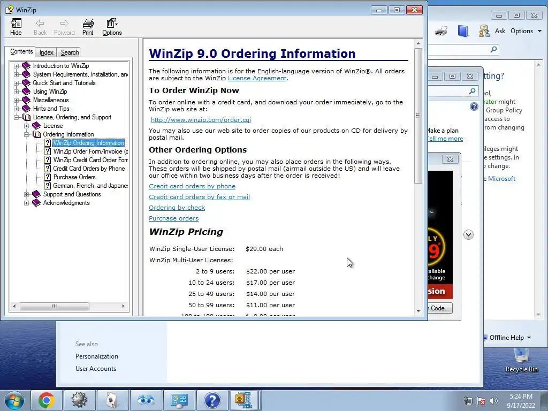
Task: Click the Hints and Tips book icon
Action: click(26, 109)
